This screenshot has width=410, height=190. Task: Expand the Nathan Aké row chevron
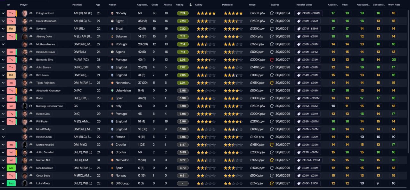pos(3,160)
